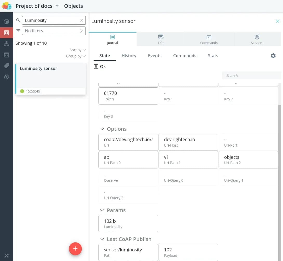The height and width of the screenshot is (261, 283).
Task: Open the globe geofence icon in sidebar
Action: click(x=6, y=77)
